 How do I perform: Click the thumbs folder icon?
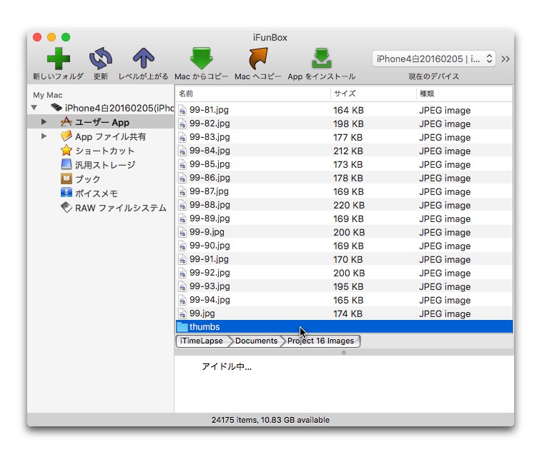point(182,326)
